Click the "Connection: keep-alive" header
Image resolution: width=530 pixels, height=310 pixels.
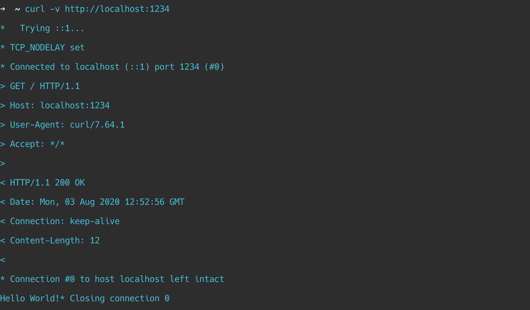[x=65, y=221]
